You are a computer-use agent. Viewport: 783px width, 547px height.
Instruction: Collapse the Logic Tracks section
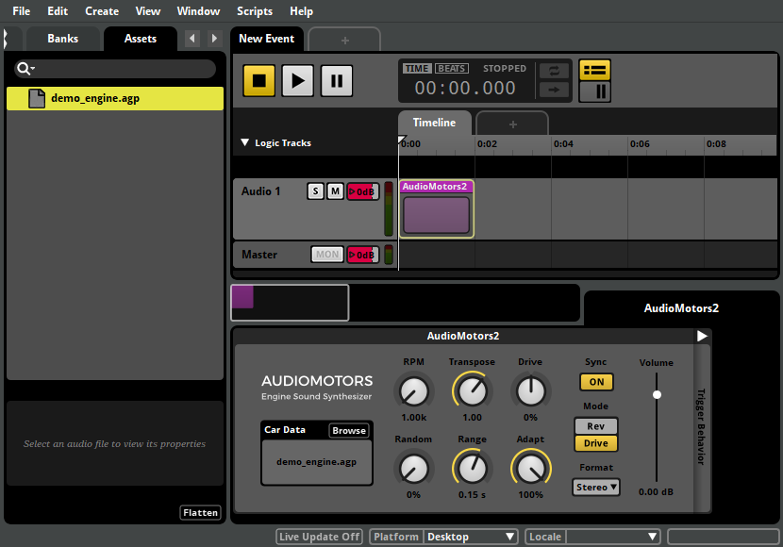pyautogui.click(x=245, y=143)
